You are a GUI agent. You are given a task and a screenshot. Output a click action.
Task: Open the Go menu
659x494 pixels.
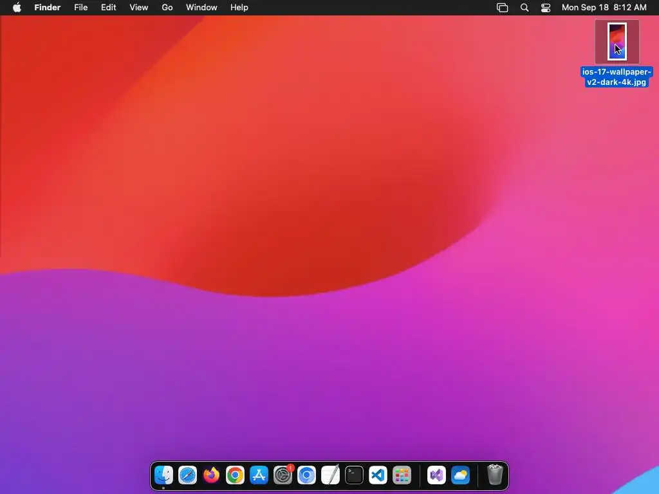(167, 8)
